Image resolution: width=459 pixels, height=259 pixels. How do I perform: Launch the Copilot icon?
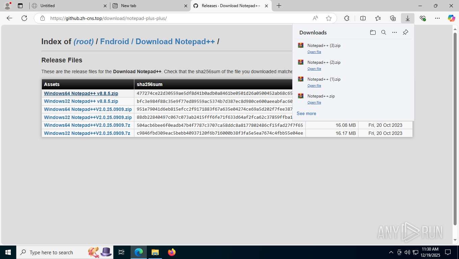[x=451, y=18]
